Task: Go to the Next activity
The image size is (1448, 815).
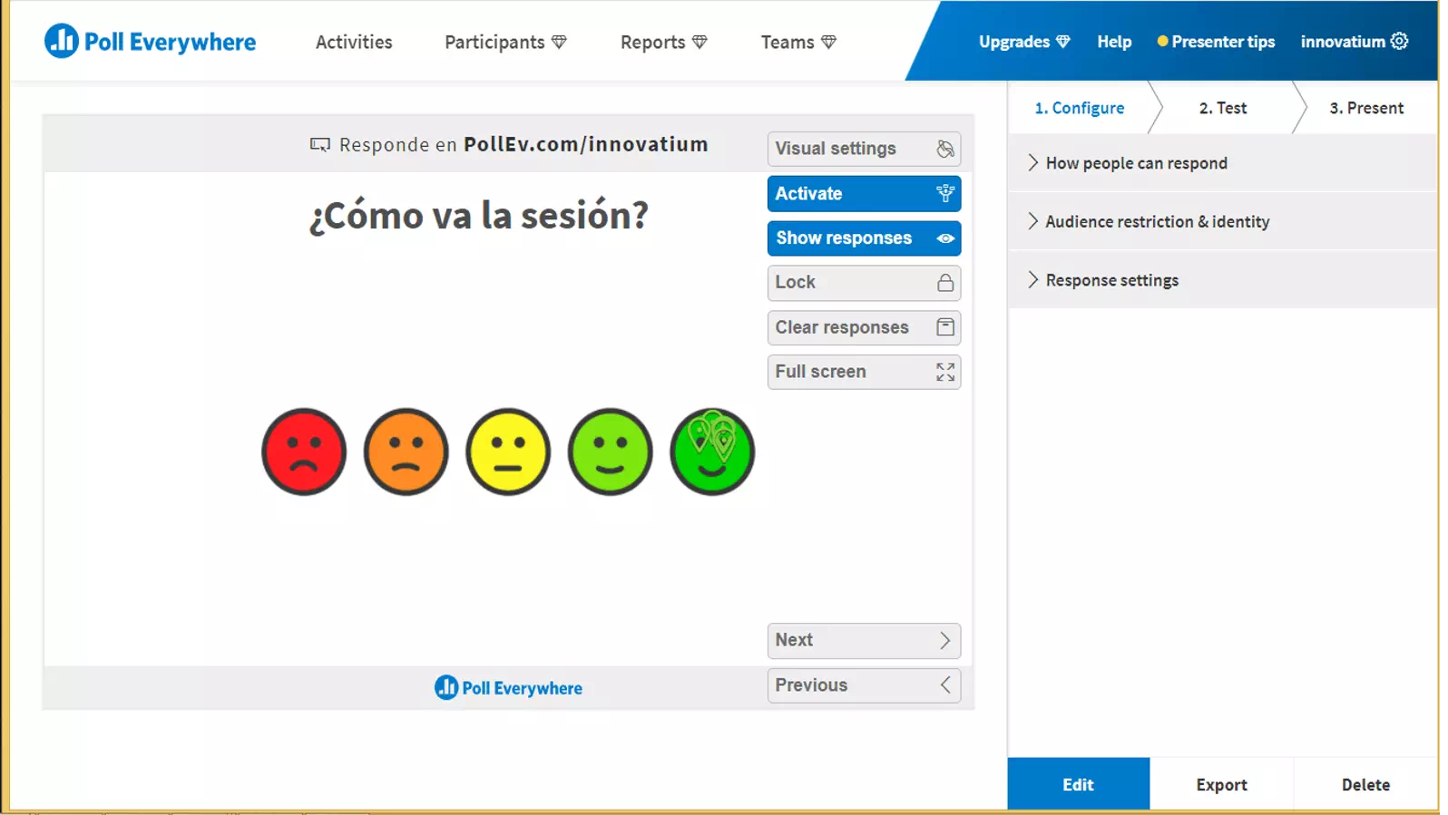Action: point(863,640)
